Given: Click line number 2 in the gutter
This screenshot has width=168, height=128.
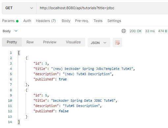Looking at the screenshot, I should coord(11,58).
